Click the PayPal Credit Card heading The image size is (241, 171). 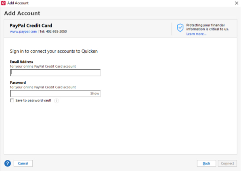31,25
